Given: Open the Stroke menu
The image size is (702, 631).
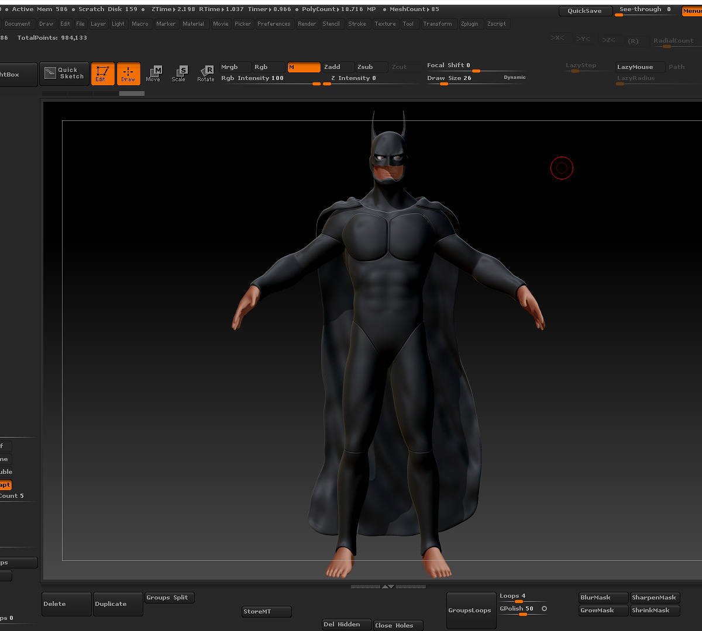Looking at the screenshot, I should pyautogui.click(x=357, y=24).
